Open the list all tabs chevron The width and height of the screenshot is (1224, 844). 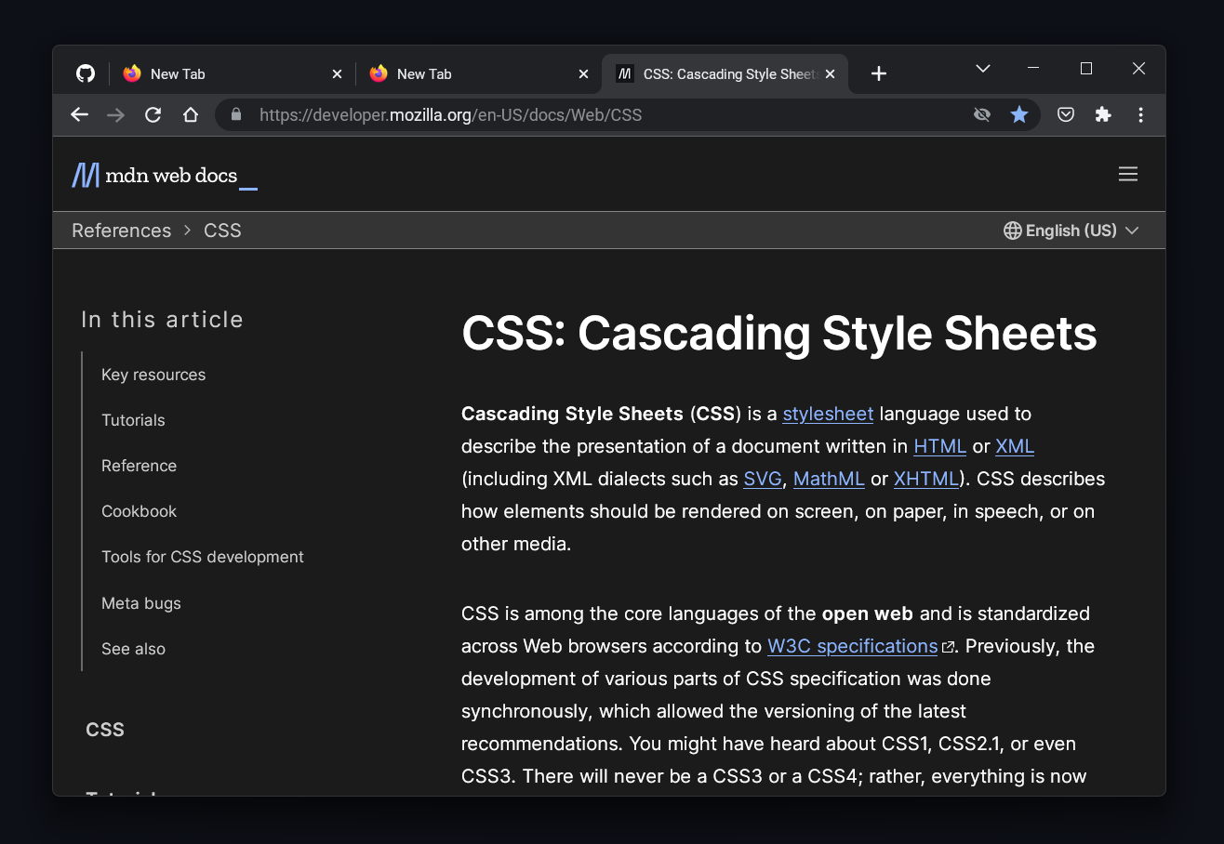(x=982, y=69)
